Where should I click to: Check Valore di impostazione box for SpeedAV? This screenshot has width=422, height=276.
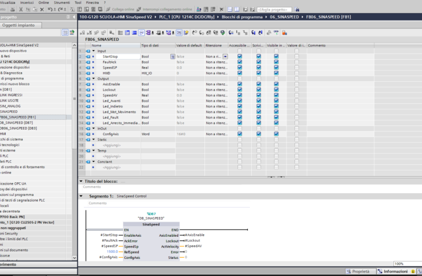pyautogui.click(x=296, y=95)
